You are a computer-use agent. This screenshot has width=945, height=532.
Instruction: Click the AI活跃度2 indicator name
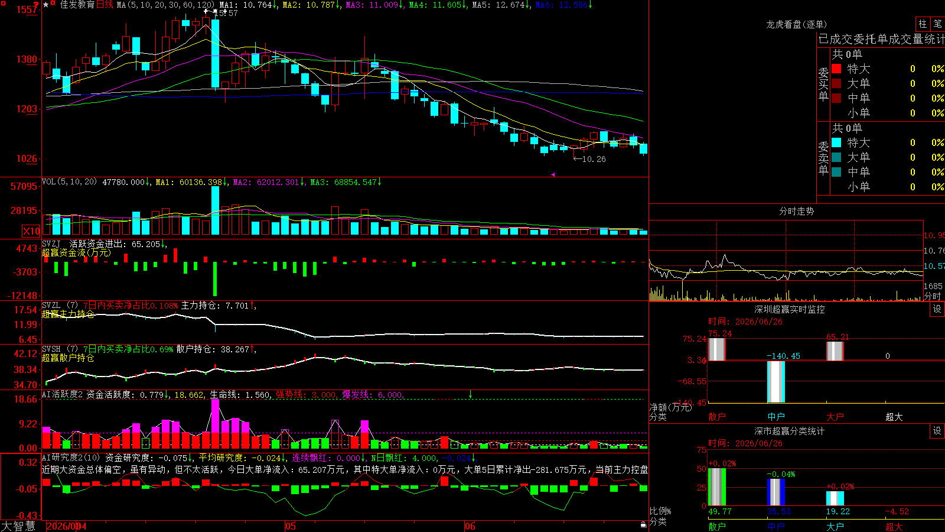tap(63, 394)
